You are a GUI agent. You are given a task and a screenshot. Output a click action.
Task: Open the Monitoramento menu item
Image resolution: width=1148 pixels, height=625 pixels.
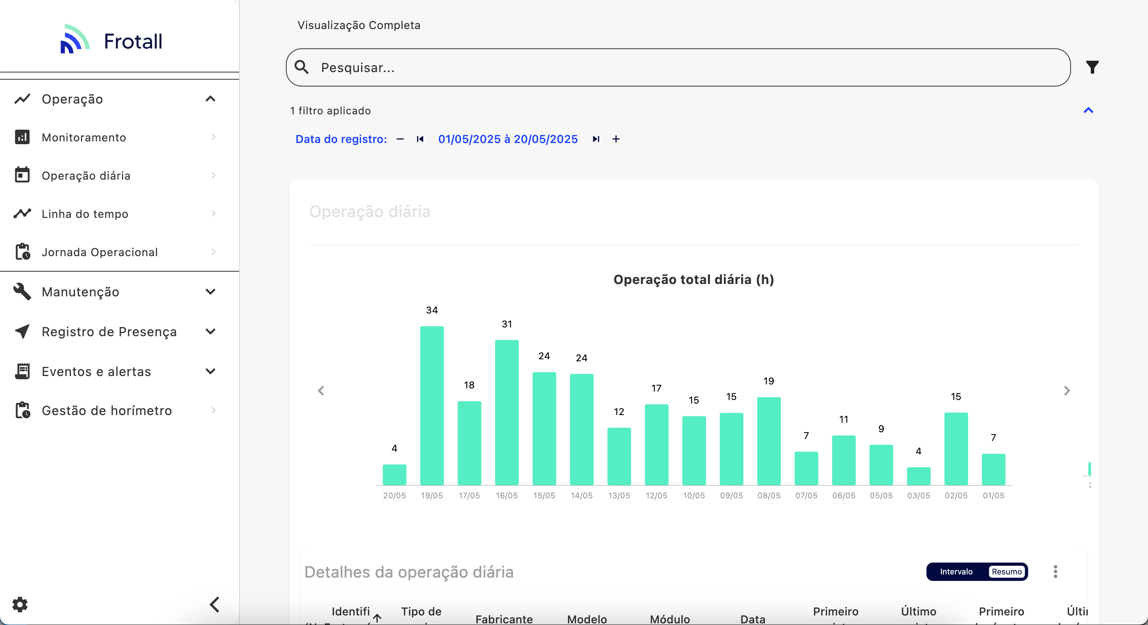click(x=120, y=137)
